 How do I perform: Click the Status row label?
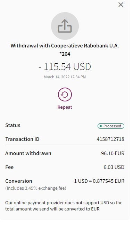(x=13, y=125)
